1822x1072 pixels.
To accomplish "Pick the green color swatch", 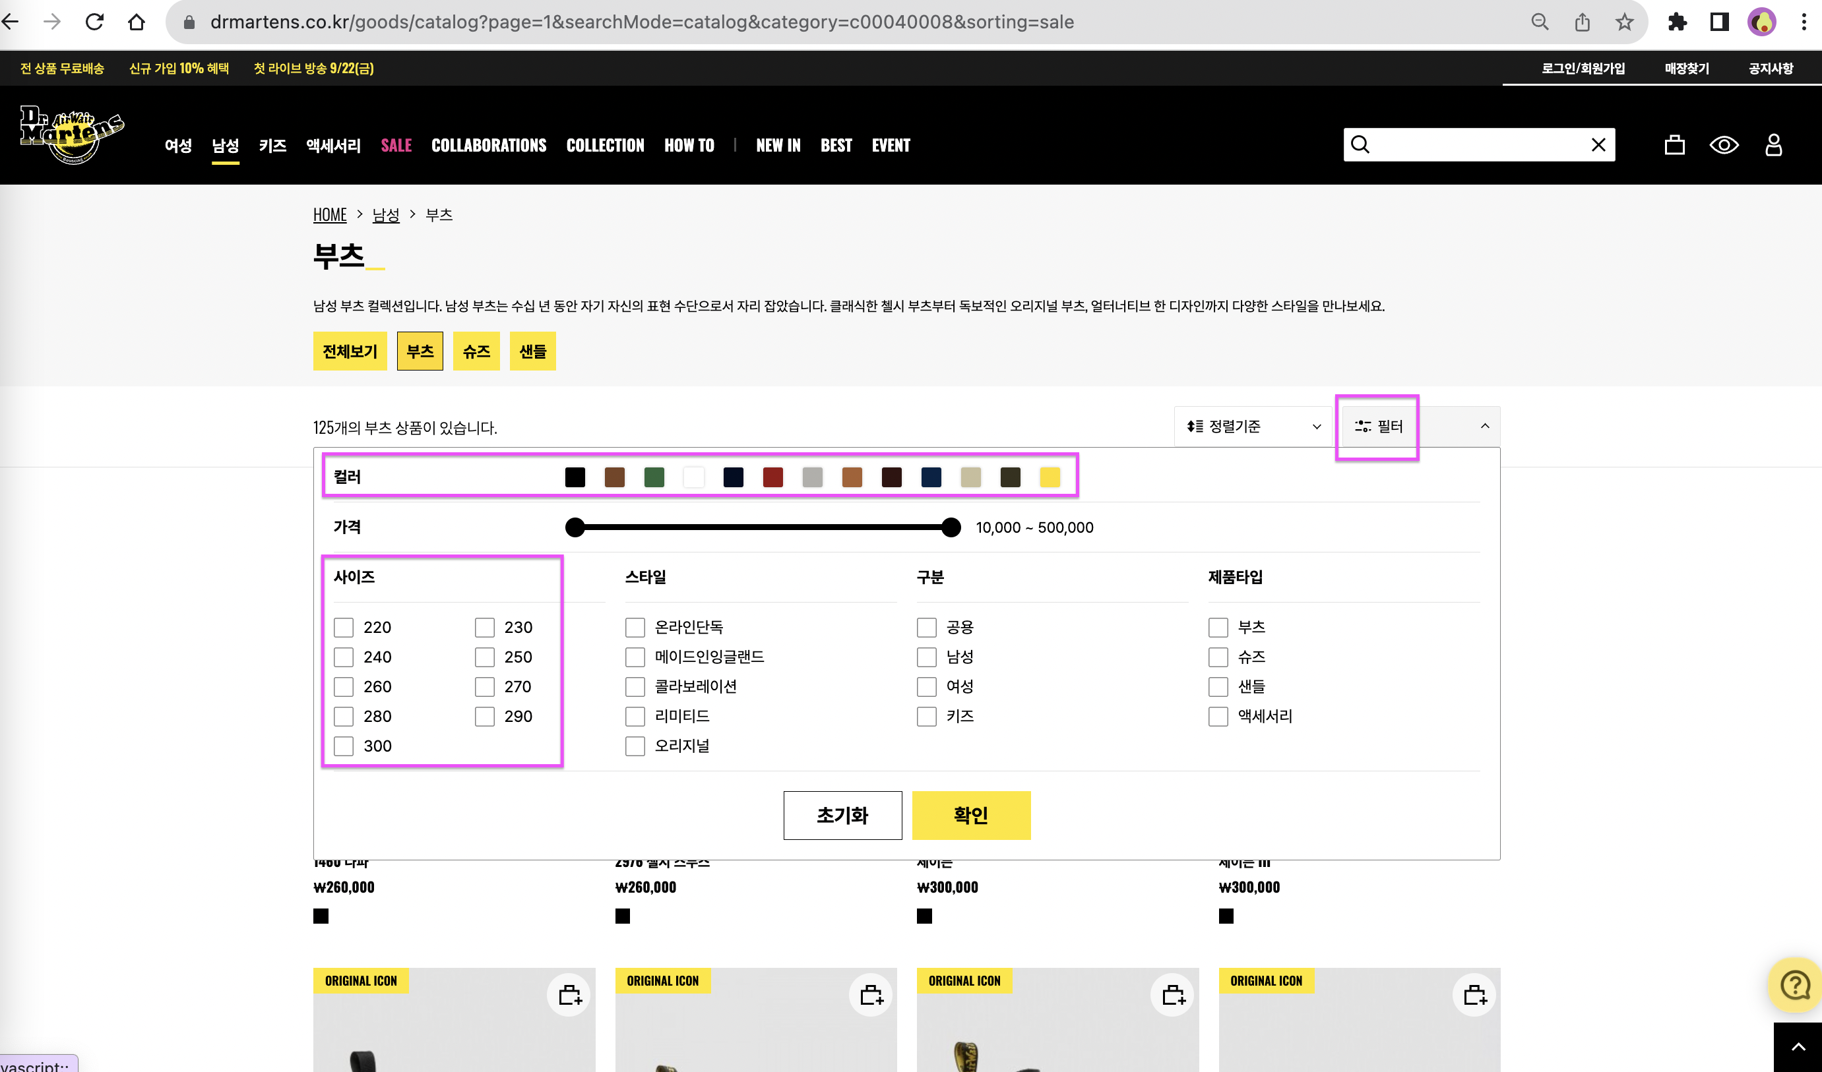I will click(x=654, y=477).
